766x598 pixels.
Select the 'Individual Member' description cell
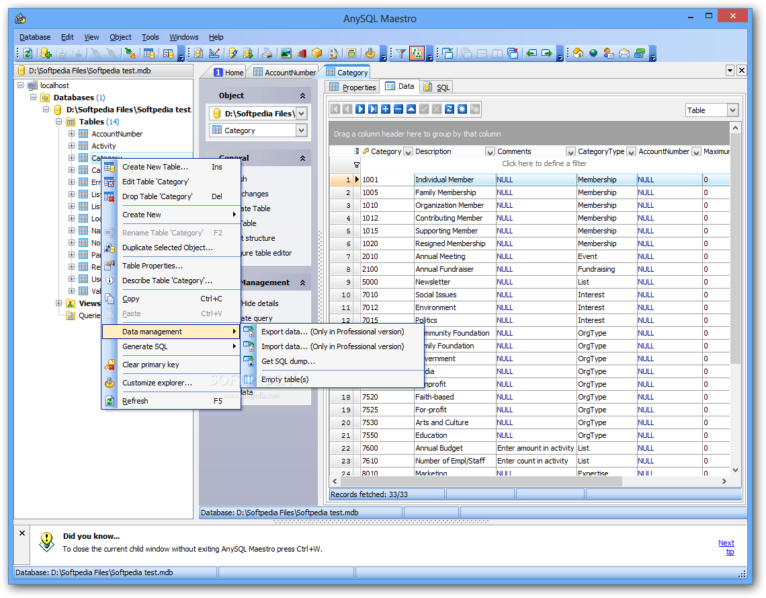tap(455, 180)
